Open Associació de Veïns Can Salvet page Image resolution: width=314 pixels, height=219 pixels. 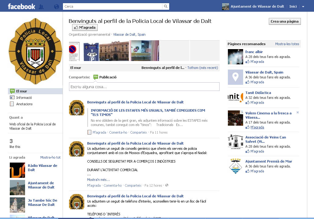265,139
